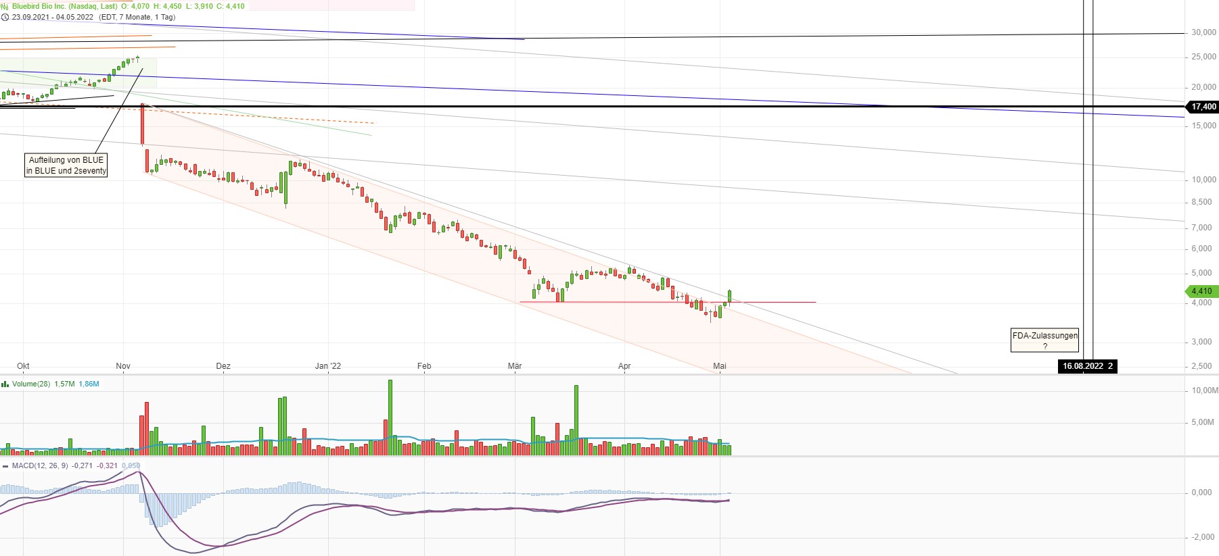Click the green 4,410 current price marker
Screen dimensions: 1219x556
(1201, 291)
